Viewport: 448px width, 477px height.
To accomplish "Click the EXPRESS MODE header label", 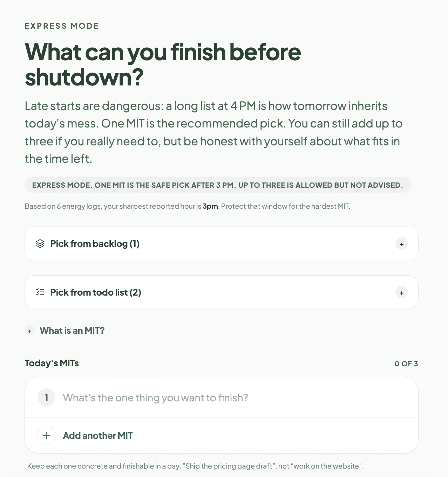I will coord(62,26).
